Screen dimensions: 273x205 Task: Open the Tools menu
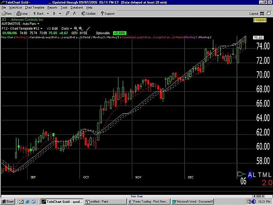tap(64, 7)
